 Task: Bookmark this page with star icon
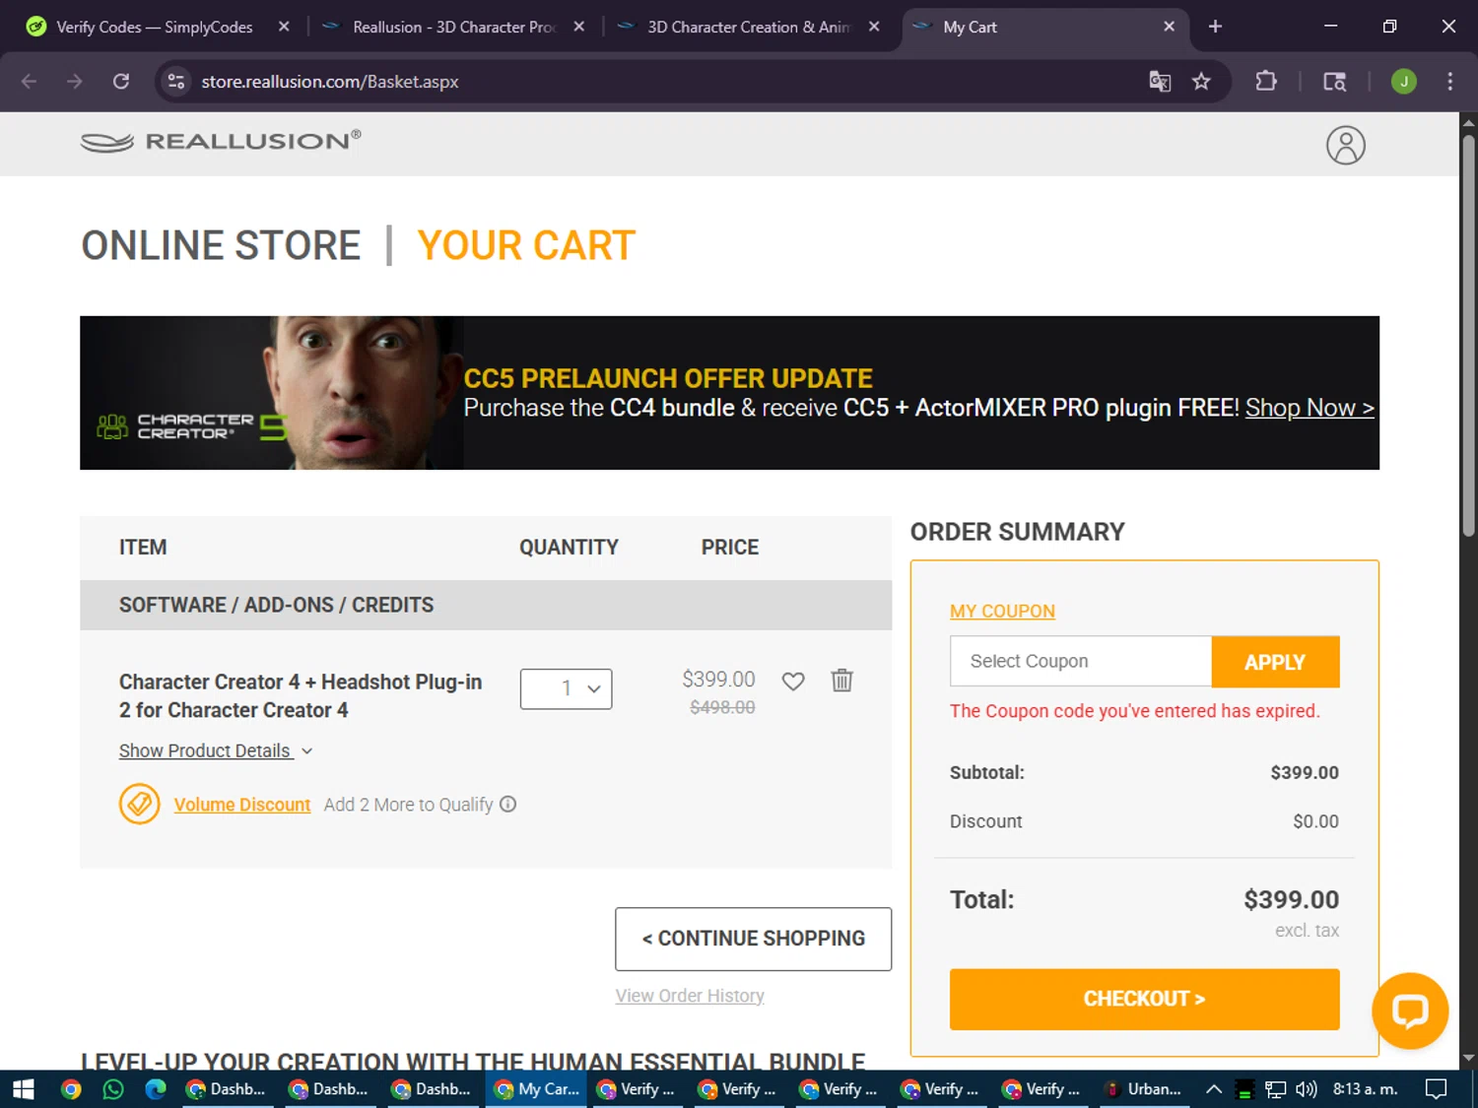pos(1201,81)
